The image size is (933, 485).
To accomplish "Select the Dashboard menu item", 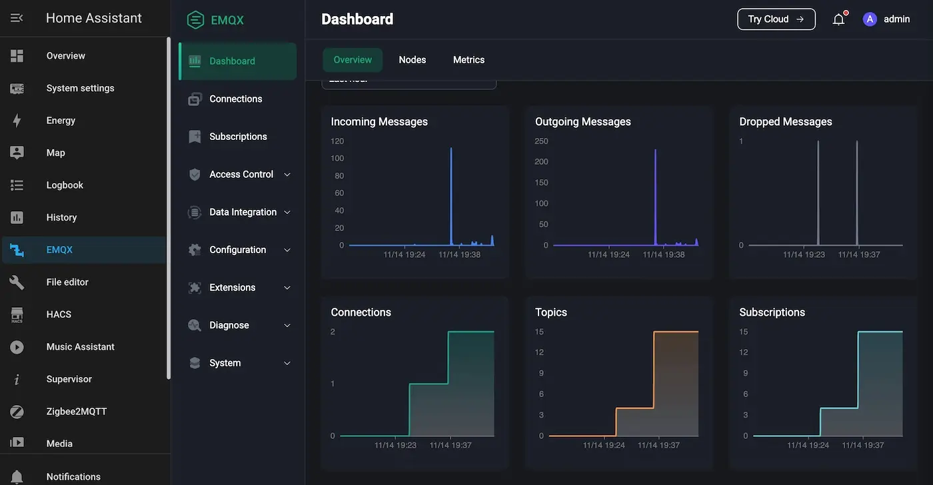I will pyautogui.click(x=238, y=61).
